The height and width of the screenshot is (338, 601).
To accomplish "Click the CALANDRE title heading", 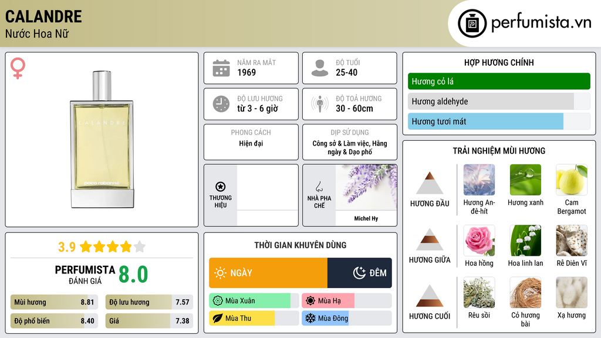I will click(43, 16).
